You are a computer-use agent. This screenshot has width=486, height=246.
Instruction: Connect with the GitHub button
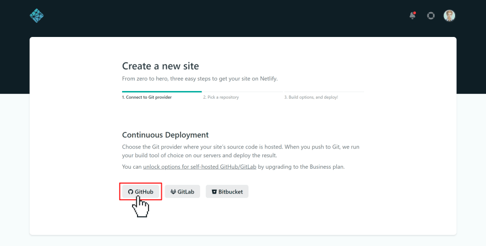[141, 191]
